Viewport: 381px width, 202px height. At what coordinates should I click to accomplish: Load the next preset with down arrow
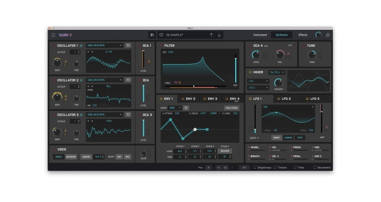(x=219, y=35)
